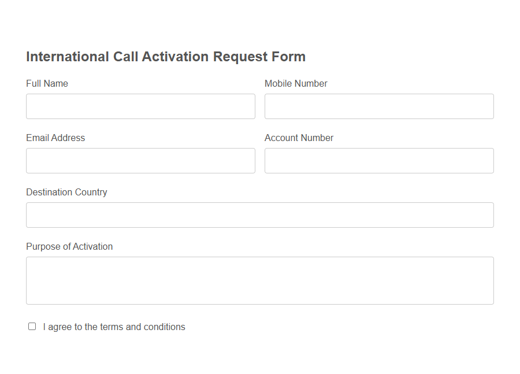The width and height of the screenshot is (520, 374).
Task: Select the Mobile Number text box
Action: 379,106
